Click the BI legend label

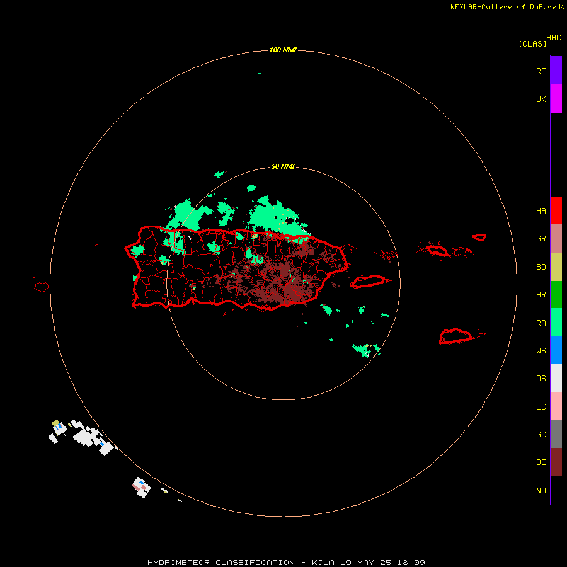click(x=541, y=462)
